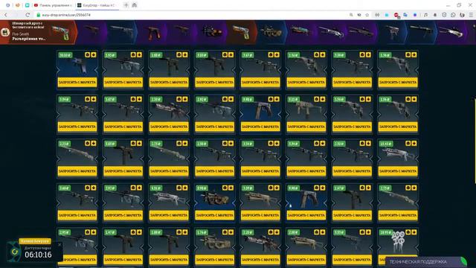This screenshot has width=476, height=268.
Task: Click the withdraw arrow icon on the top row's first card
Action: point(94,54)
